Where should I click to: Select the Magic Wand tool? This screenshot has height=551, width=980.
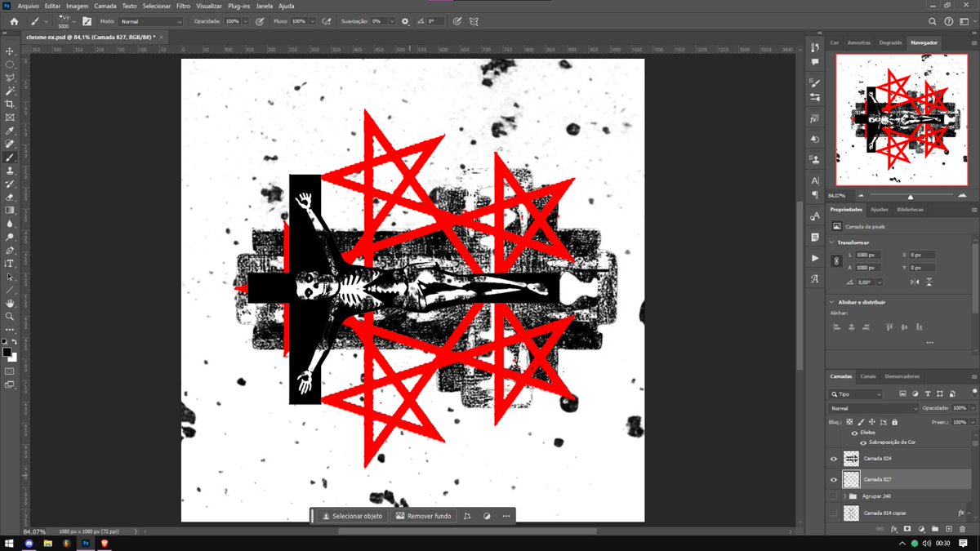[x=10, y=91]
